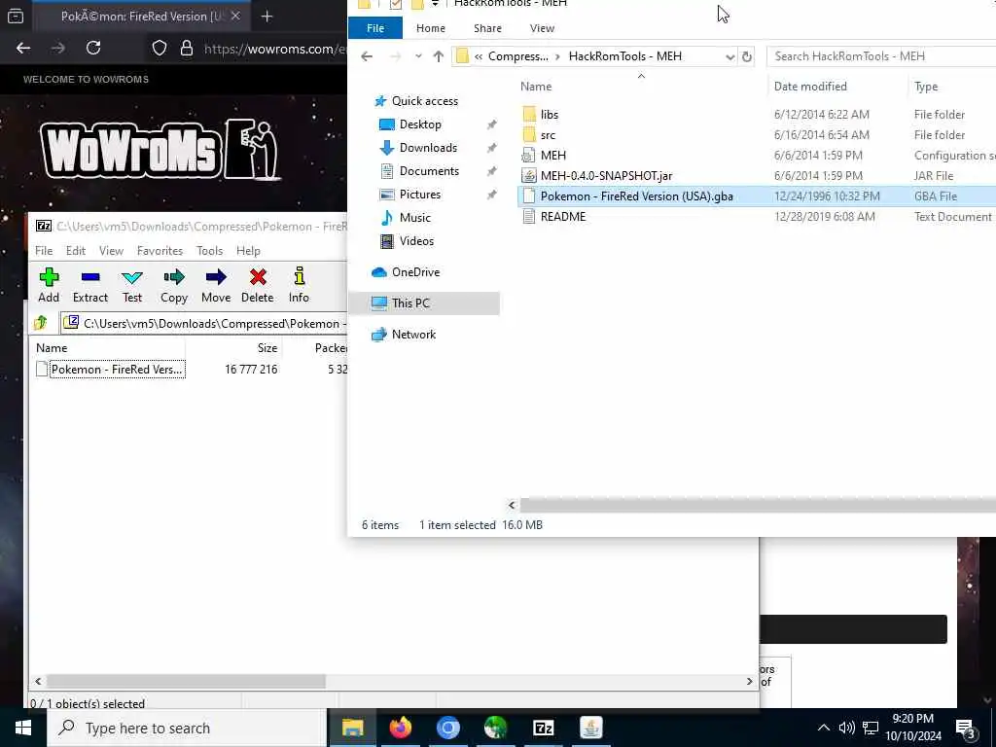Open the 7-Zip View menu
The image size is (996, 747).
[111, 251]
